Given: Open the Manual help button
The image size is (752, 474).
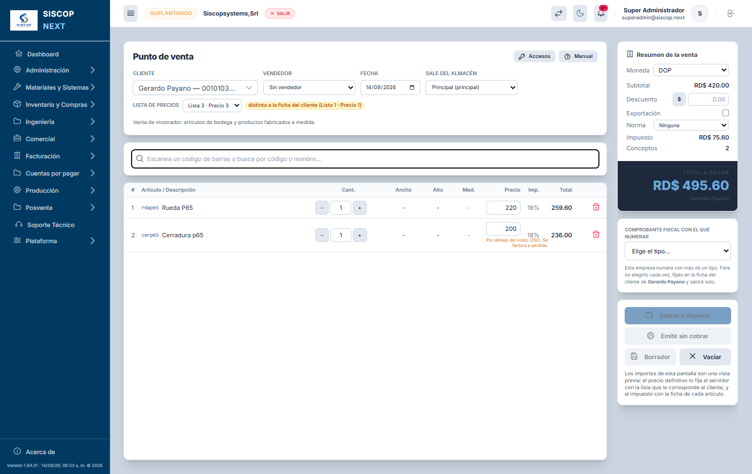Looking at the screenshot, I should 578,56.
